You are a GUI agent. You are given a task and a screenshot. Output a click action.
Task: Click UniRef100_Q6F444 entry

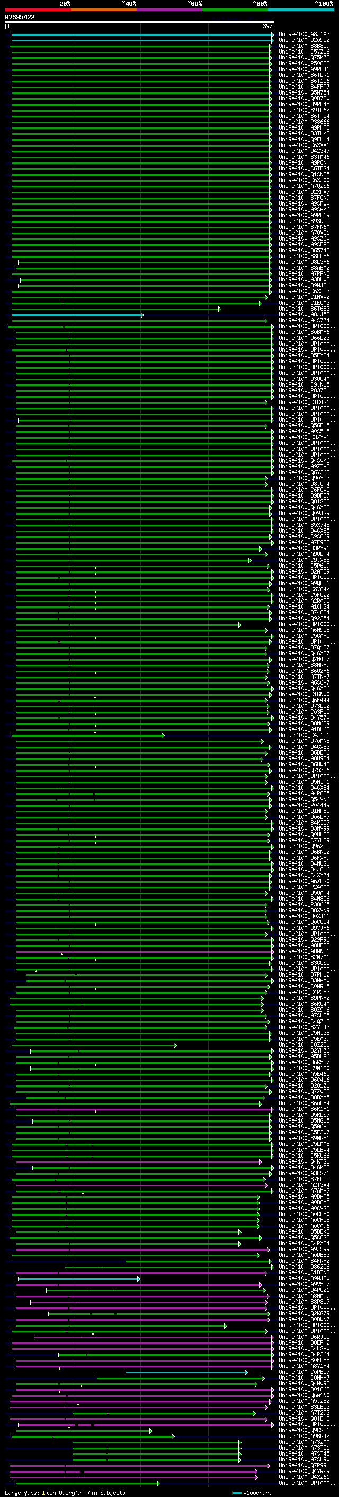click(304, 700)
